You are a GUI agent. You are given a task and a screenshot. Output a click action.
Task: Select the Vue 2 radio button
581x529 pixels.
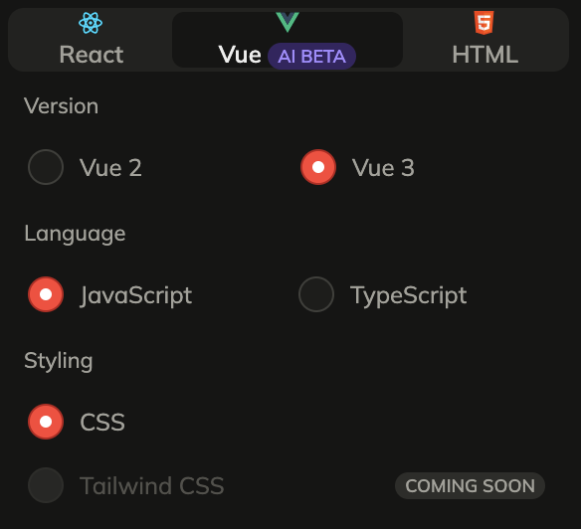(x=46, y=167)
